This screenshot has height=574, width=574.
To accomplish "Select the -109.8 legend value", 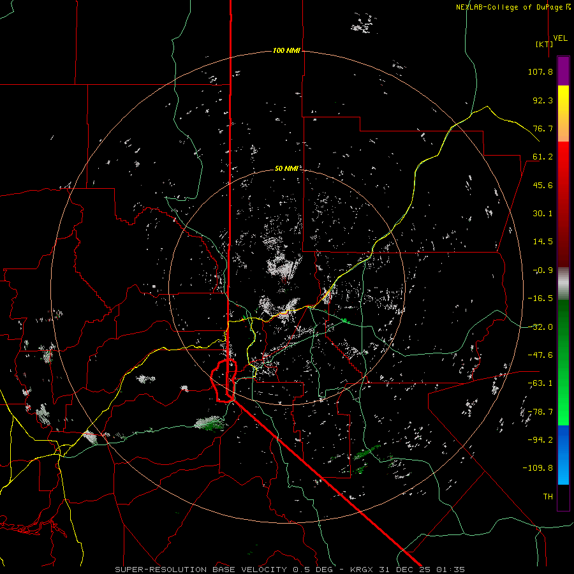I will pos(538,468).
